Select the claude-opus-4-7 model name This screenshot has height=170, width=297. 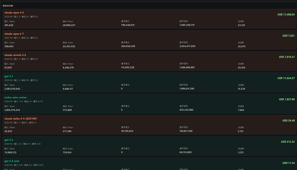14,34
